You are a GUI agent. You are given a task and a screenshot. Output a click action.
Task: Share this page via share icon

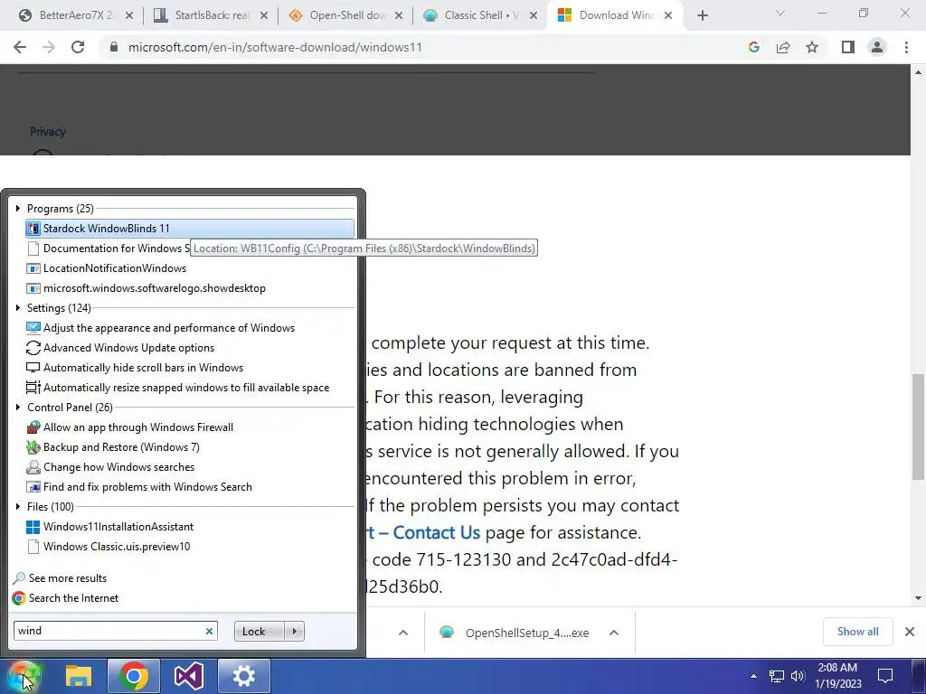783,47
